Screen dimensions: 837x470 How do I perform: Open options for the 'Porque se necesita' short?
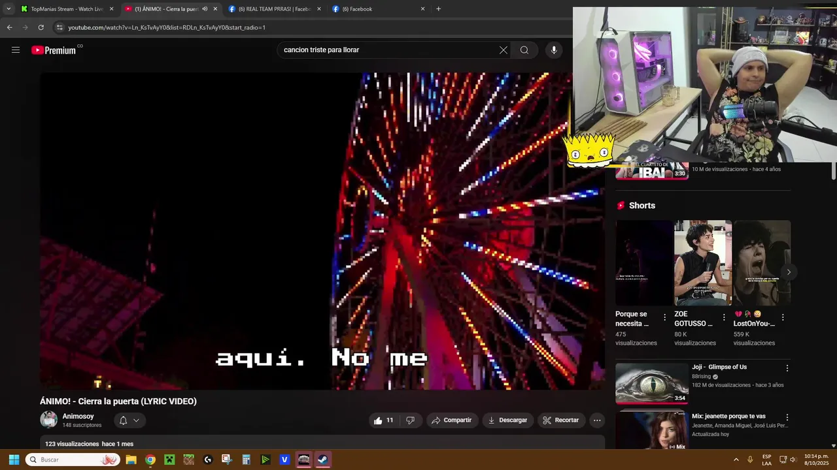(x=665, y=317)
